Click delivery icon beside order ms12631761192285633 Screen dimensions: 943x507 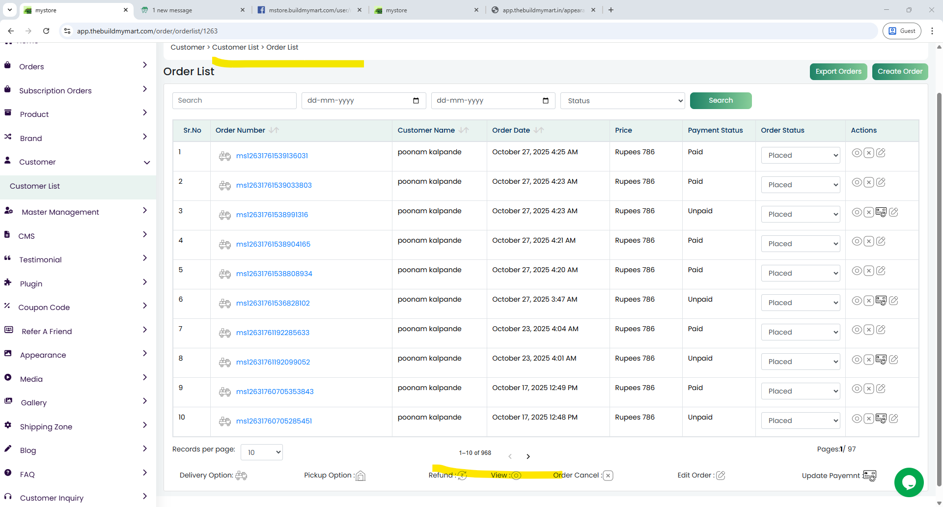tap(225, 333)
